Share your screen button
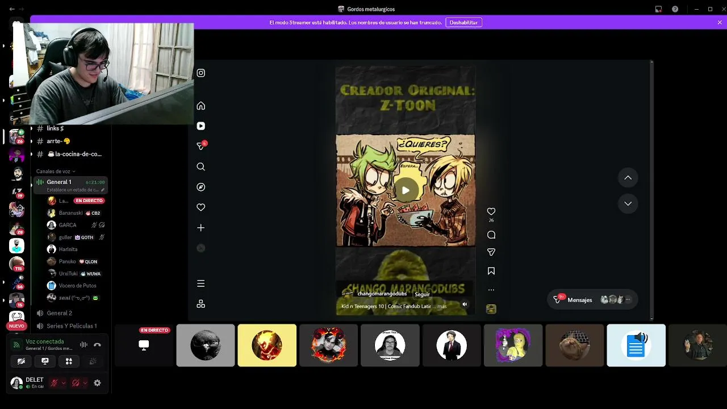727x409 pixels. tap(45, 361)
